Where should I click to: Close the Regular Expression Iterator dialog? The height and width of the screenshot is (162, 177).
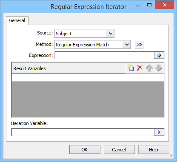coord(165,5)
